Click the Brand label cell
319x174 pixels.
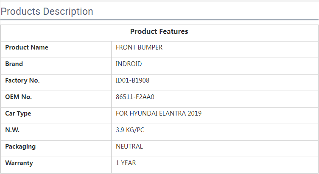14,64
